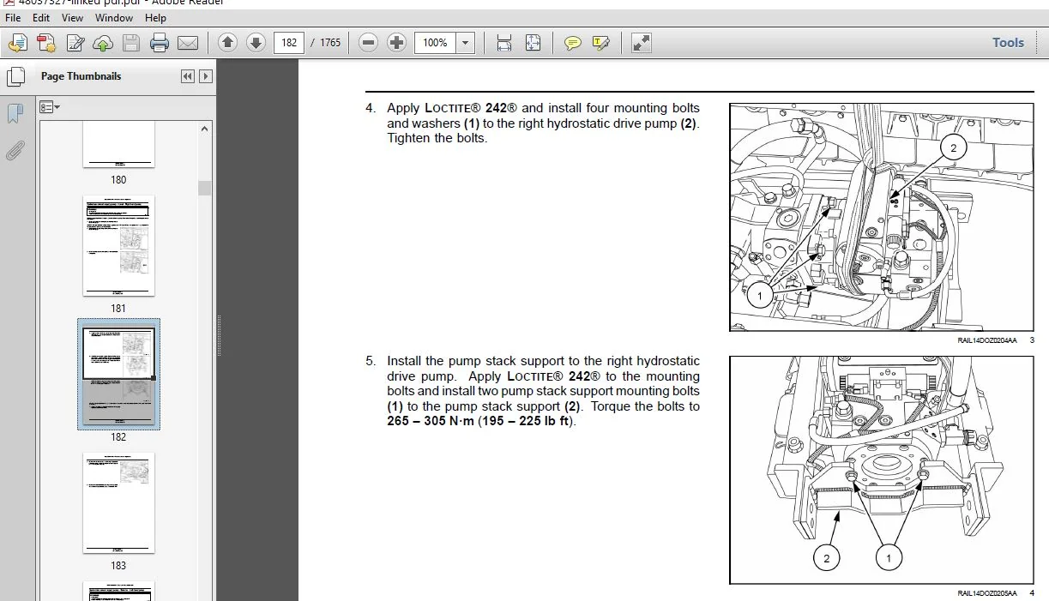Click the Fit width scrolling icon

point(503,43)
